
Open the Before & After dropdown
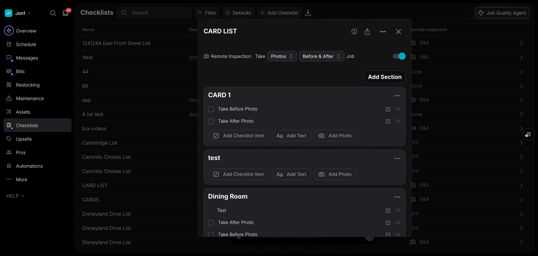coord(321,56)
